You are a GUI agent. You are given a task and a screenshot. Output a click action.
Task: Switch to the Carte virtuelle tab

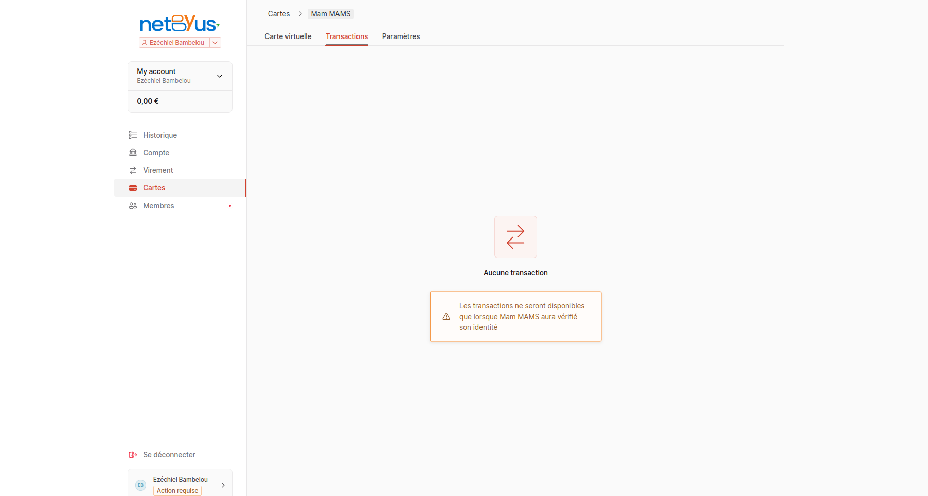pyautogui.click(x=288, y=36)
